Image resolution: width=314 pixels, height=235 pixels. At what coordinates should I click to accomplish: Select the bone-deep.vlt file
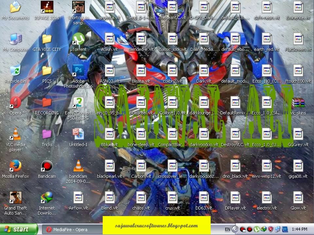(141, 134)
